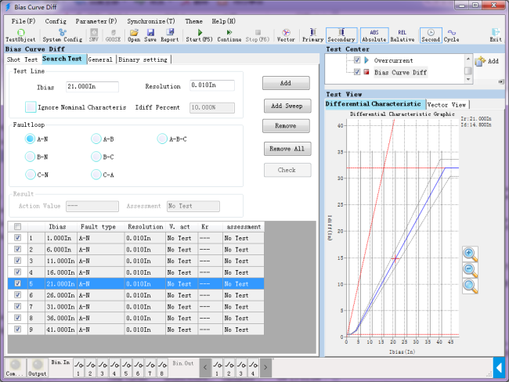Image resolution: width=509 pixels, height=382 pixels.
Task: Select the A-B-C faultloop radio button
Action: pyautogui.click(x=162, y=139)
